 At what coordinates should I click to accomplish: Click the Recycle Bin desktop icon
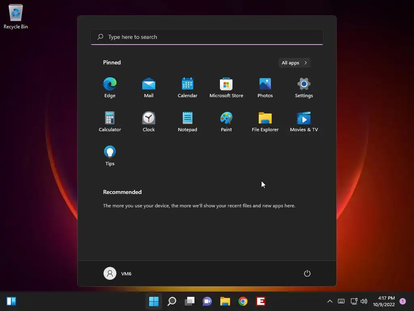(x=16, y=16)
